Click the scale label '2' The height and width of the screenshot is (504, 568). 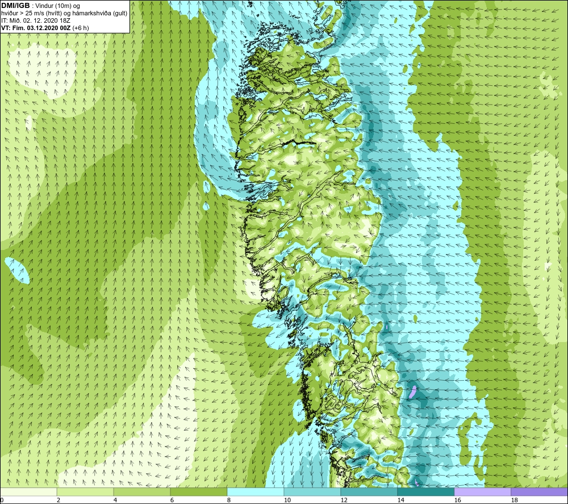coord(59,501)
